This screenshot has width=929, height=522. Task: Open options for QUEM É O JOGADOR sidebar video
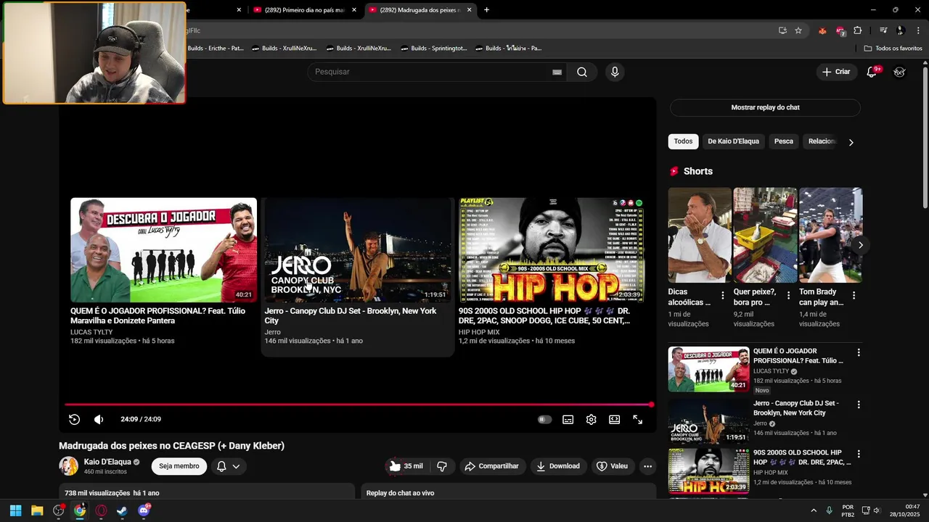[859, 352]
